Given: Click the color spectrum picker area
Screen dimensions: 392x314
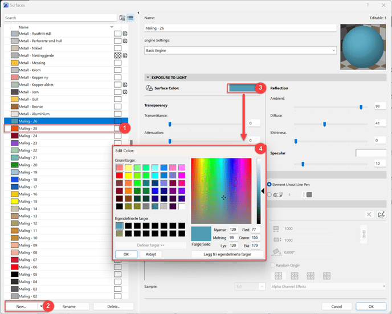Looking at the screenshot, I should pyautogui.click(x=221, y=191).
